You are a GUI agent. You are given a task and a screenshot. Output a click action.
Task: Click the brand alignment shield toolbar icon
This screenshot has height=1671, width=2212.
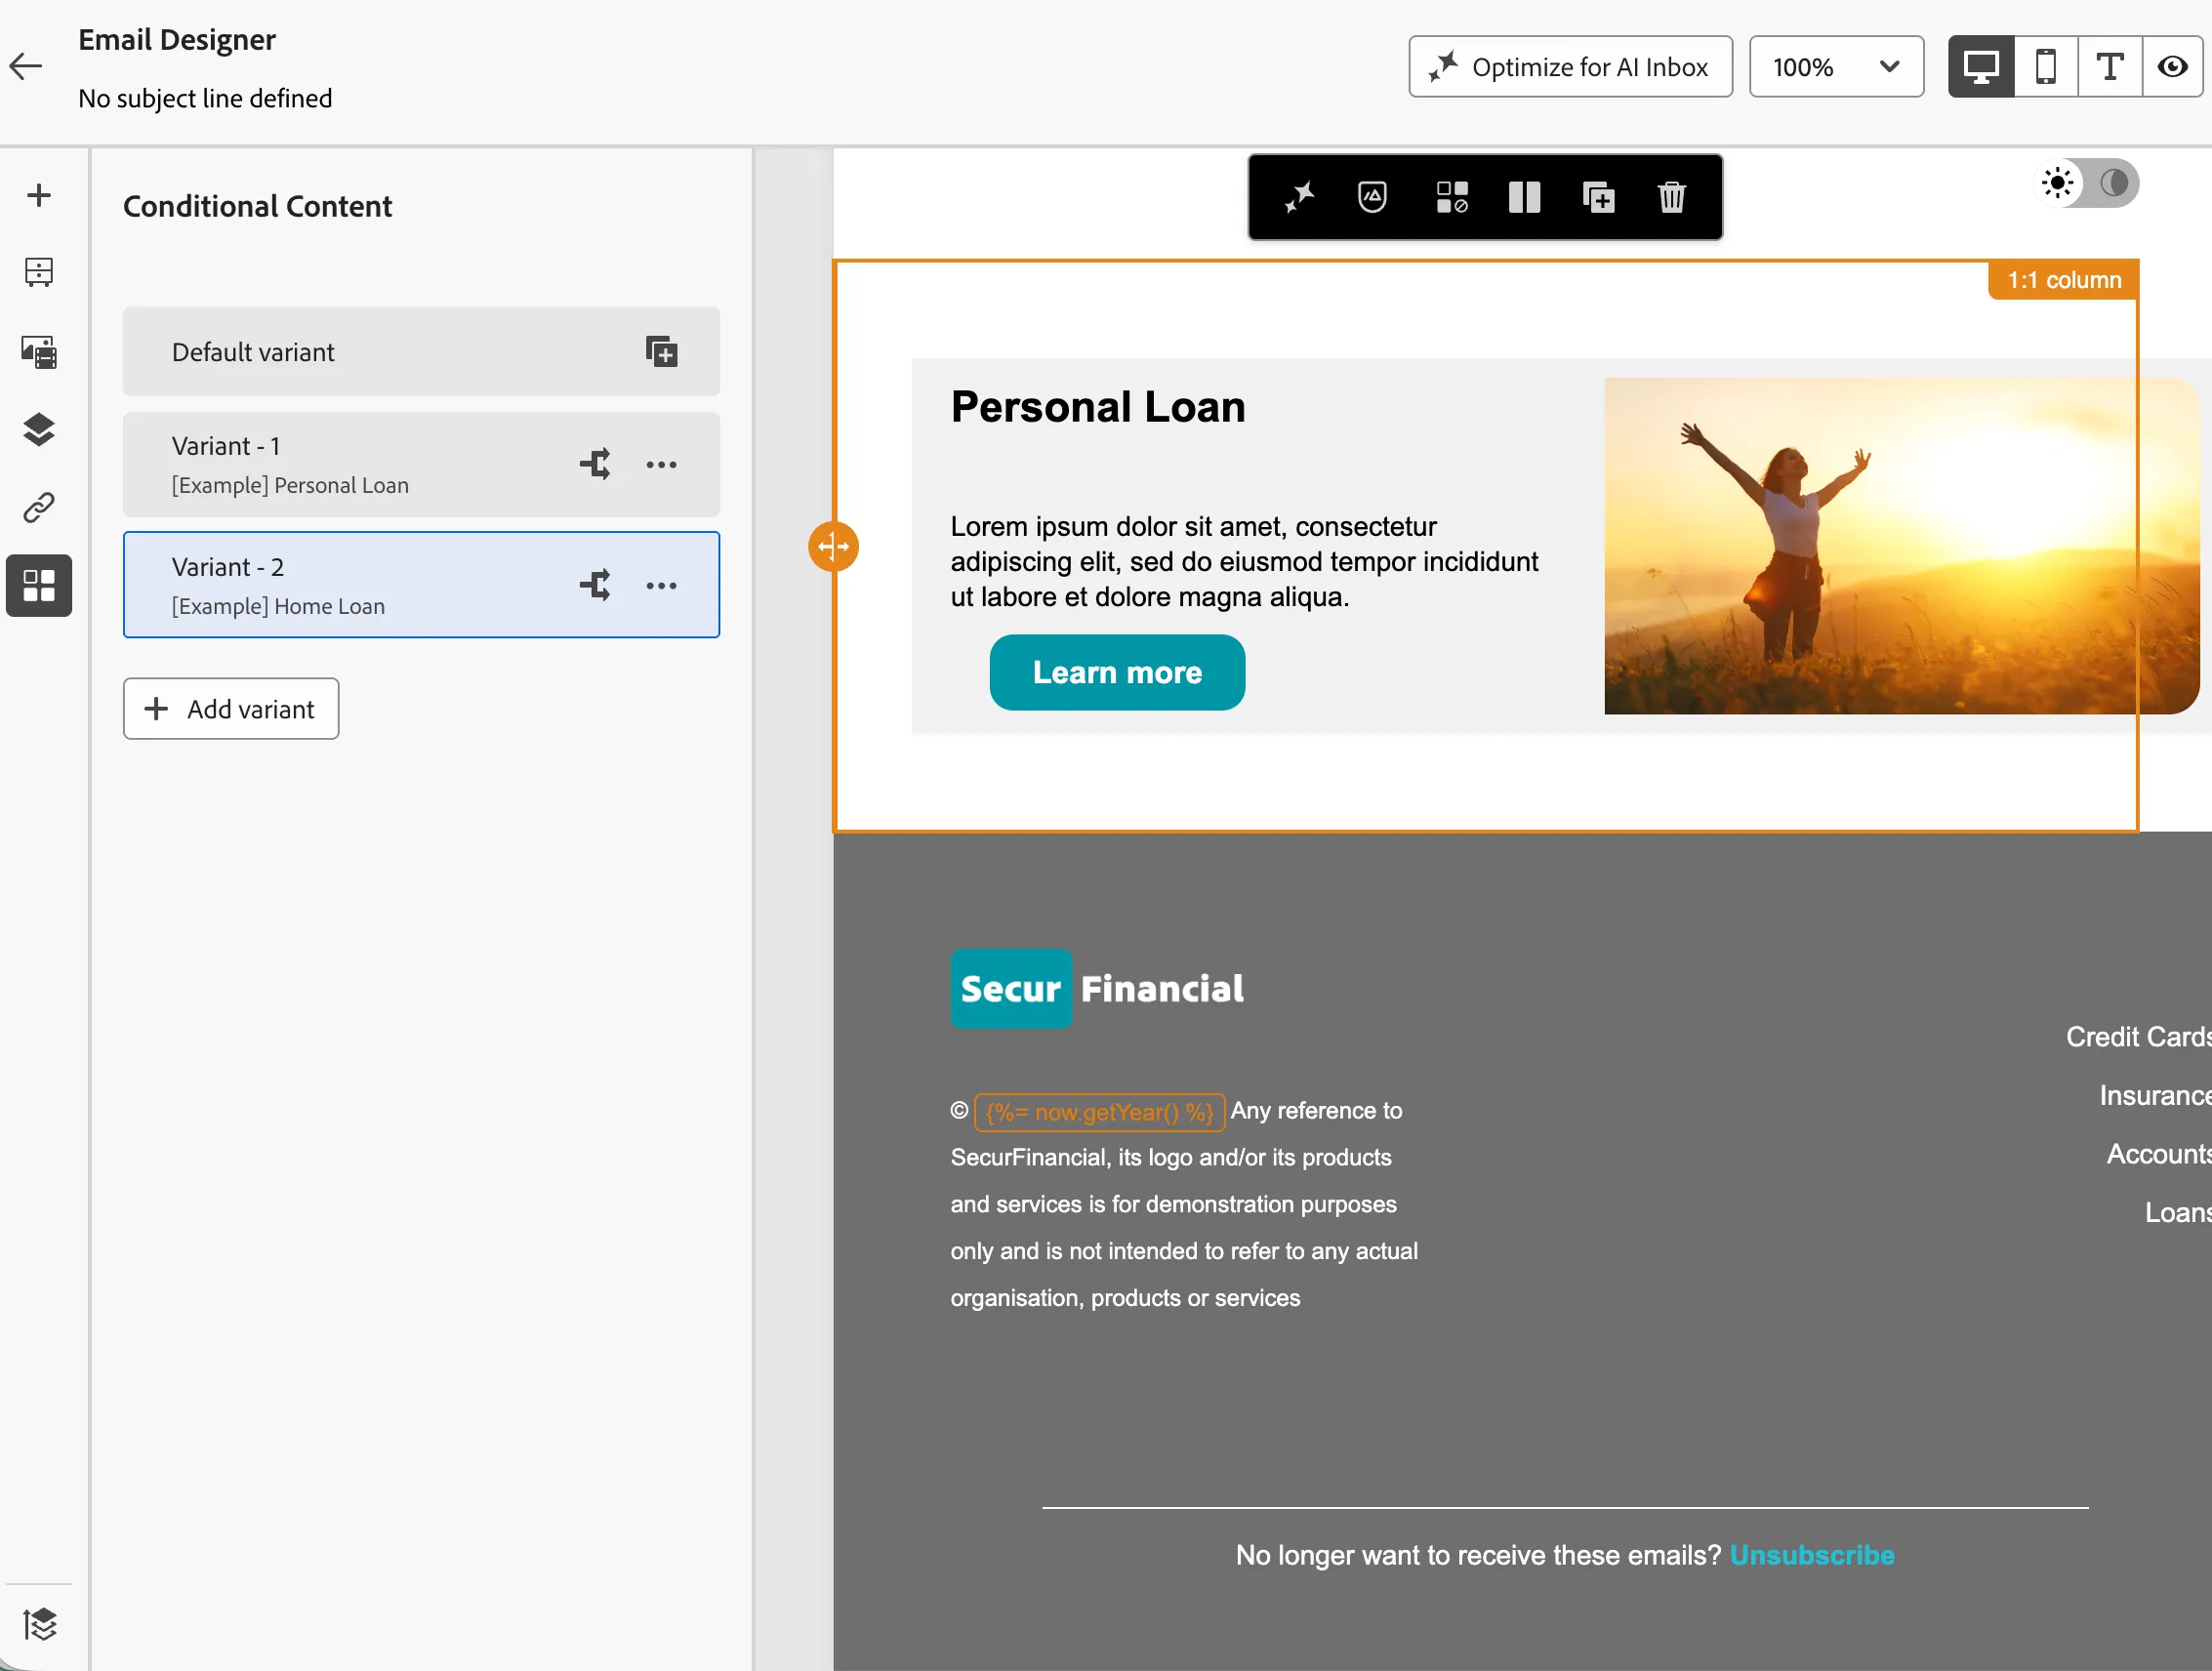[x=1372, y=197]
